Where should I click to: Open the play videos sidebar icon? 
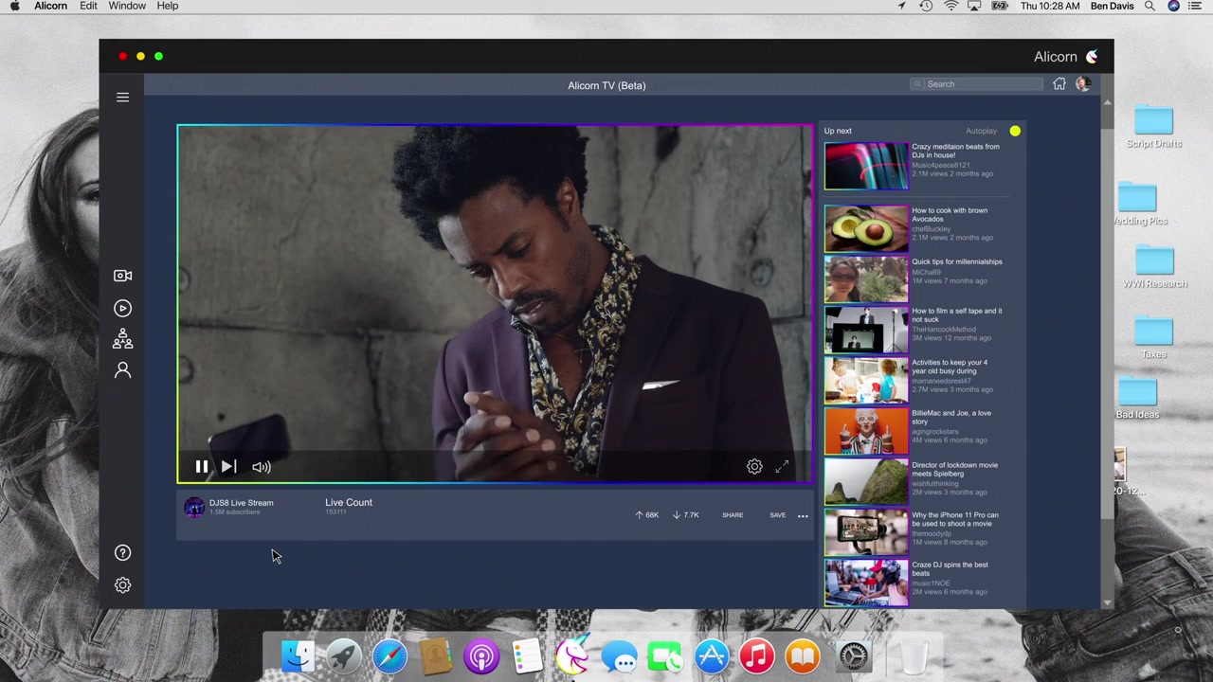122,308
